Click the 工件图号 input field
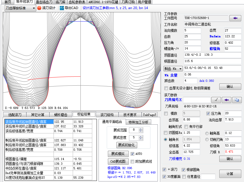 pyautogui.click(x=206, y=18)
